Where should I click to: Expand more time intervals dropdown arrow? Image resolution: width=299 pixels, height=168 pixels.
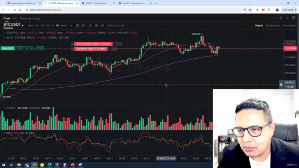pyautogui.click(x=71, y=26)
